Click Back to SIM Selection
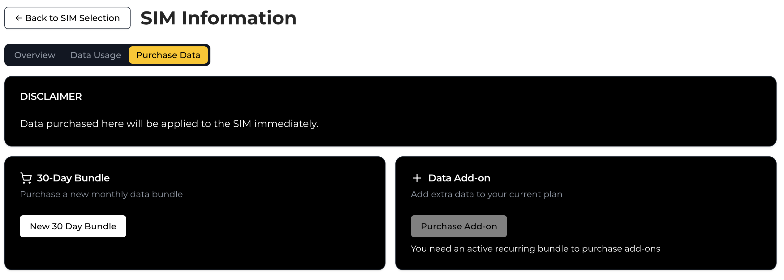Viewport: 784px width, 280px height. [67, 18]
